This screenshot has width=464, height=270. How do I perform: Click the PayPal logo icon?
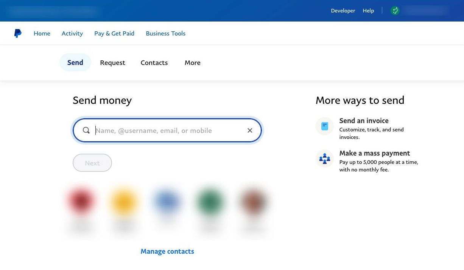click(18, 33)
